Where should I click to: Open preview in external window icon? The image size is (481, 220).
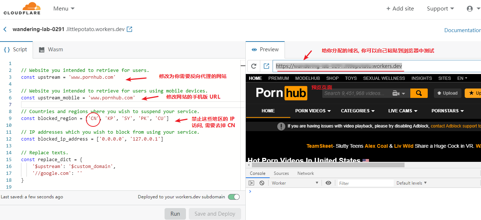[266, 66]
